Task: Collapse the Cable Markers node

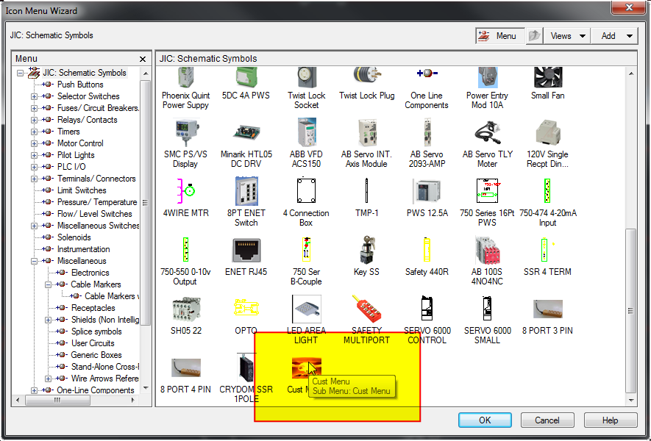Action: [48, 284]
